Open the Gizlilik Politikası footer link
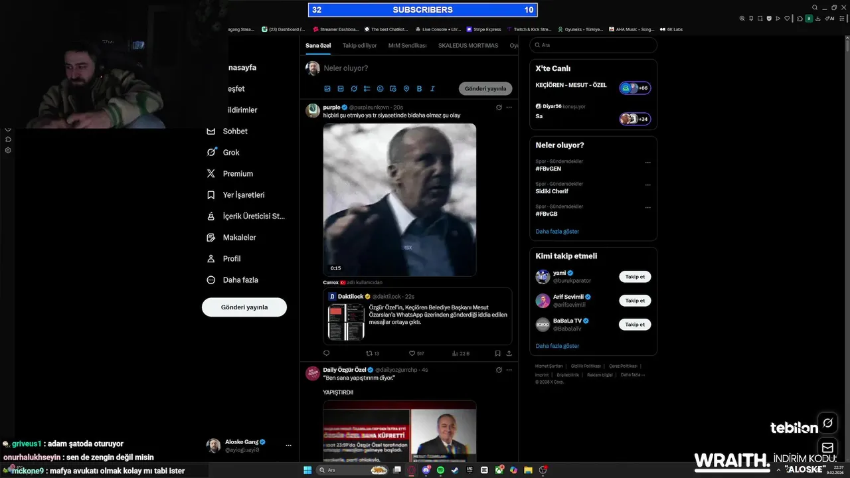This screenshot has height=478, width=850. (x=586, y=366)
